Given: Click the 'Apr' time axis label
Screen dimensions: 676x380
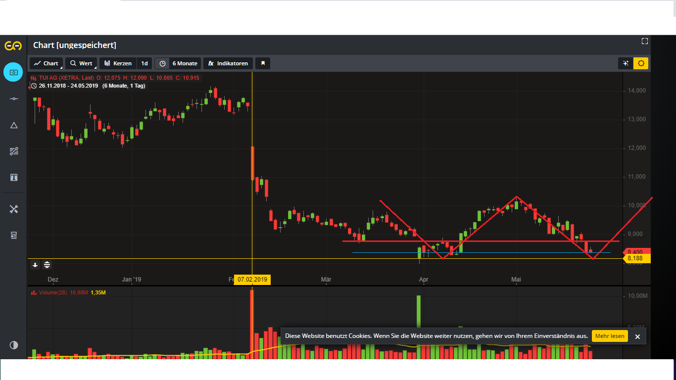Looking at the screenshot, I should coord(424,280).
